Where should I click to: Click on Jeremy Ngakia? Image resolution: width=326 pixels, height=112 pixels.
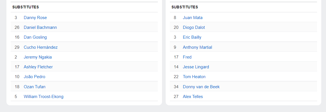(38, 57)
